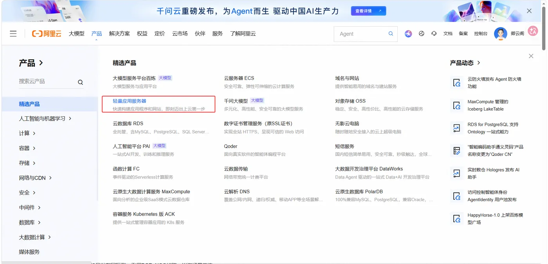Screen dimensions: 548x264
Task: Click the customer service headset icon
Action: click(x=434, y=34)
